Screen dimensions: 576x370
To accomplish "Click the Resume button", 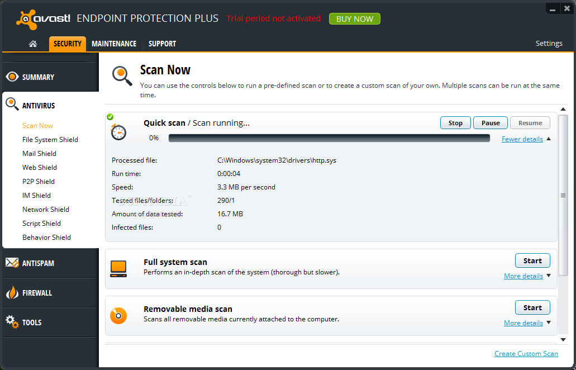I will tap(530, 123).
